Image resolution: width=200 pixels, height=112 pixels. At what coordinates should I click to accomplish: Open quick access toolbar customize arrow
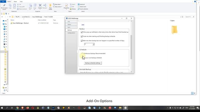(x=8, y=14)
